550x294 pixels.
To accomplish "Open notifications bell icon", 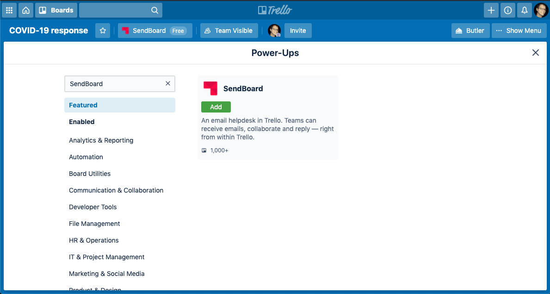I will coord(525,10).
